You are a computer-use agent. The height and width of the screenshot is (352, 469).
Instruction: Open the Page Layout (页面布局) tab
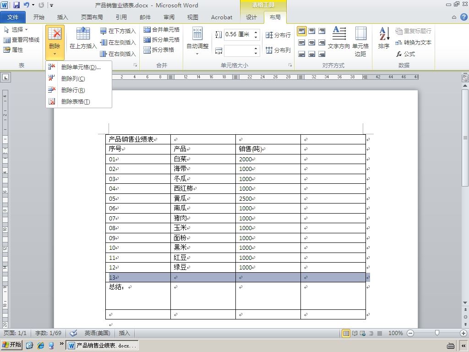pos(92,17)
